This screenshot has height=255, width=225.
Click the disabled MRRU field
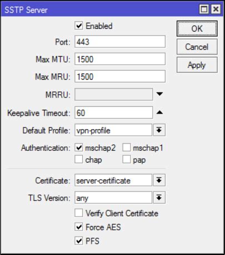pos(114,94)
